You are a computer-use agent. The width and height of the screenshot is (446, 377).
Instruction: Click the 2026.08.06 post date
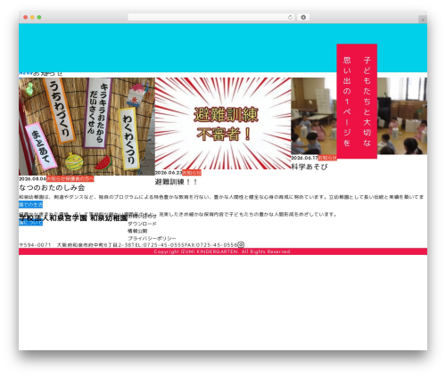tap(33, 179)
